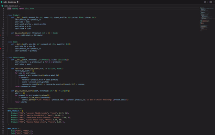Screen dimensions: 215x135
Task: Collapse the class Sale fold arrow
Action: [x=6, y=42]
